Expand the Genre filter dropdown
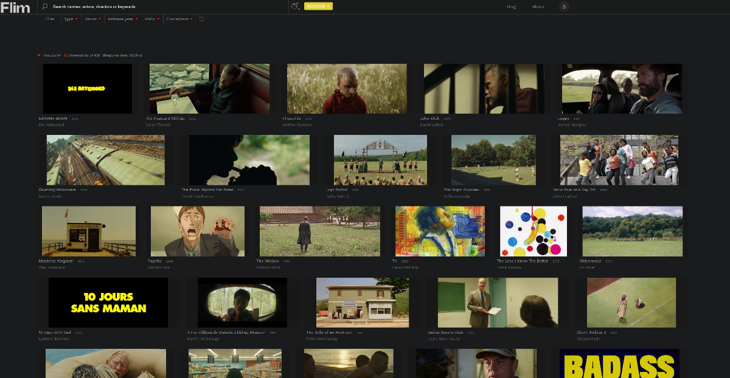This screenshot has width=730, height=378. click(x=93, y=19)
